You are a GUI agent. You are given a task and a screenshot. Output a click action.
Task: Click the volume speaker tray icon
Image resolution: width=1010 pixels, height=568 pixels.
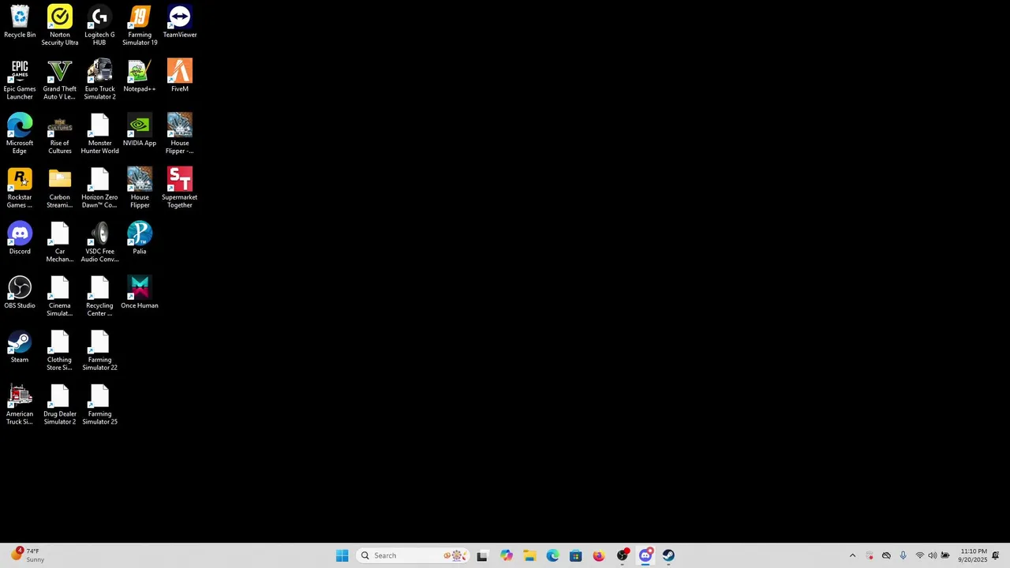(x=933, y=555)
